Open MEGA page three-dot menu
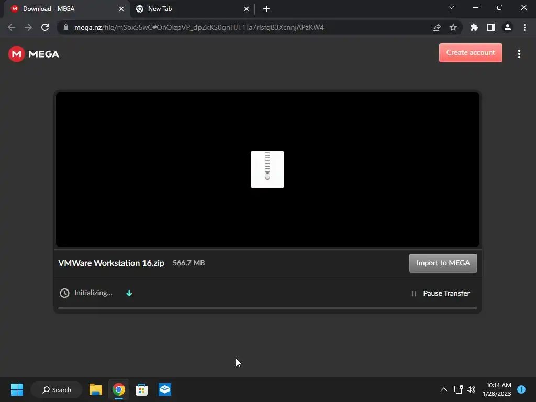 click(x=519, y=54)
